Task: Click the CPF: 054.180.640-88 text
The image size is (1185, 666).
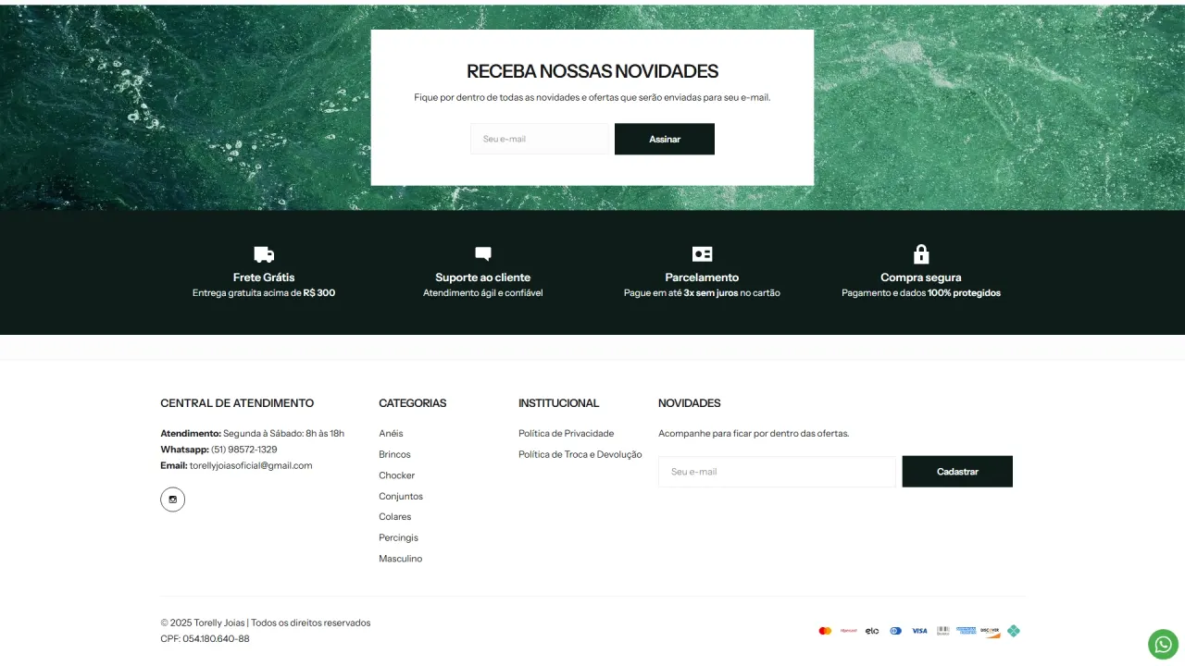Action: [205, 638]
